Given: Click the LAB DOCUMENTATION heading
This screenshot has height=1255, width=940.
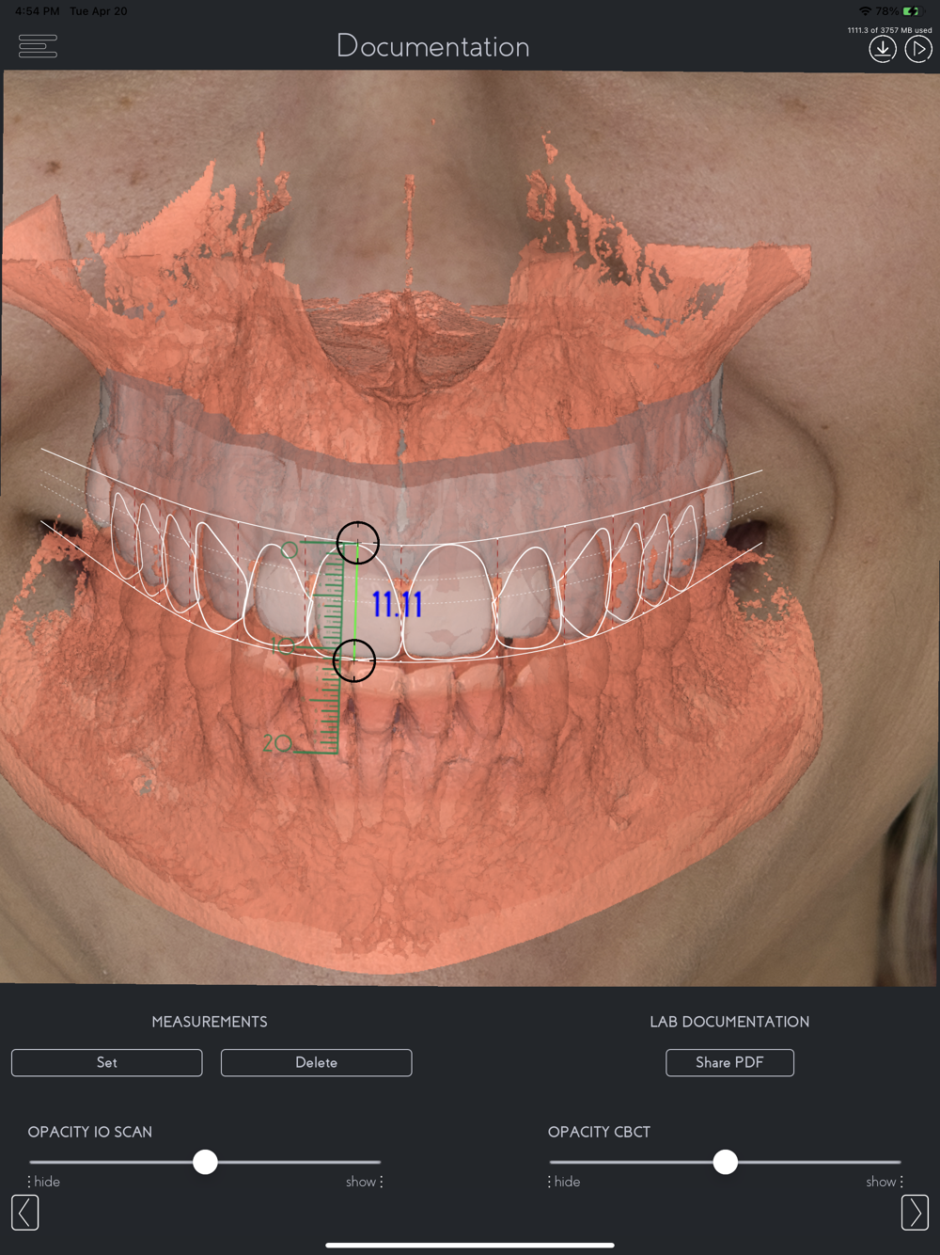Looking at the screenshot, I should point(729,1022).
